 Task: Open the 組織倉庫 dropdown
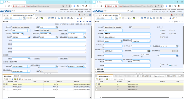pos(29,67)
